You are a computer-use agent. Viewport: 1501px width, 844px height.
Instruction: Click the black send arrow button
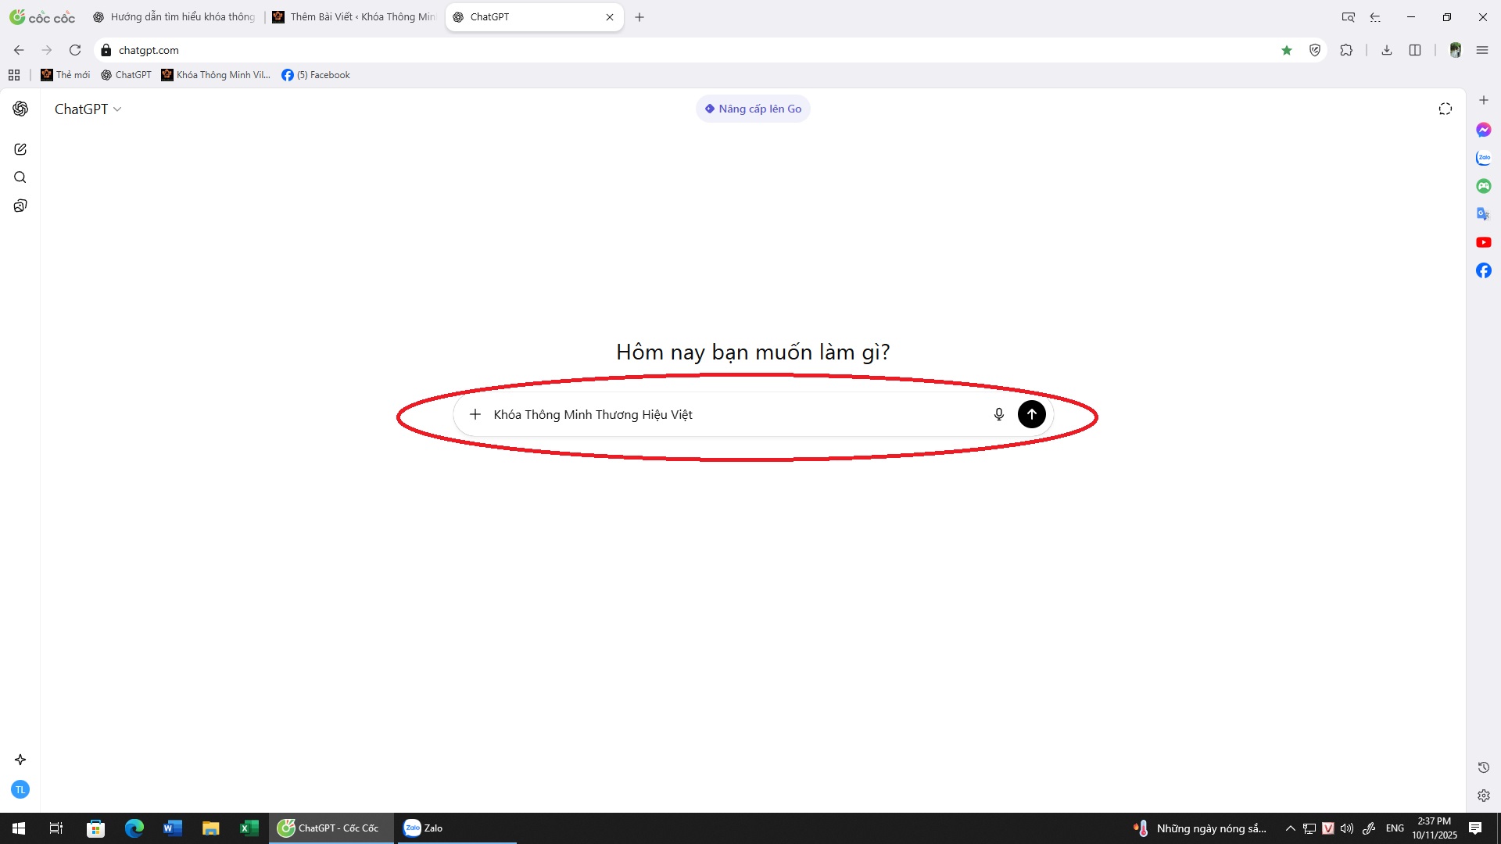pos(1031,414)
